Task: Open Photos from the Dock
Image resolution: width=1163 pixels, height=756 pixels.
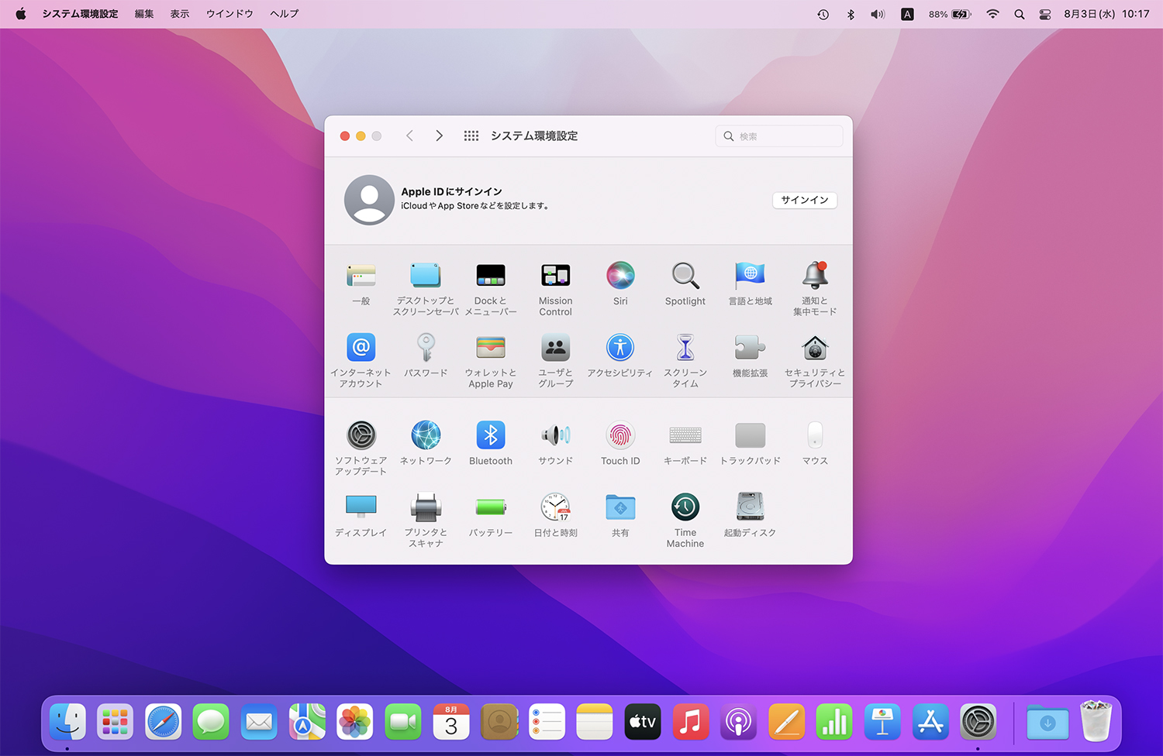Action: pyautogui.click(x=355, y=722)
